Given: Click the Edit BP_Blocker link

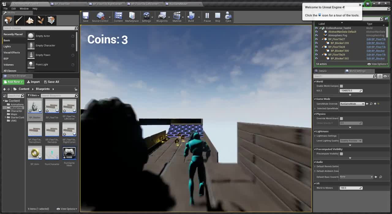Looking at the screenshot, I should coord(376,43).
